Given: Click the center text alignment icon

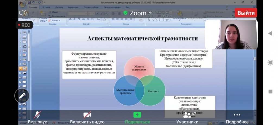Looking at the screenshot, I should [x=117, y=19].
